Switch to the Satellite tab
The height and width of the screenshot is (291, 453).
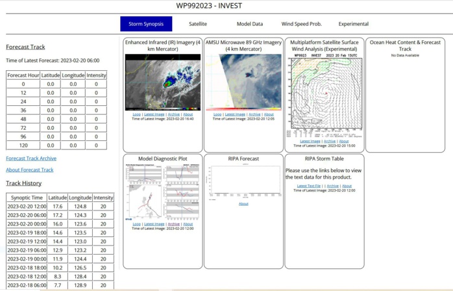[x=198, y=24]
